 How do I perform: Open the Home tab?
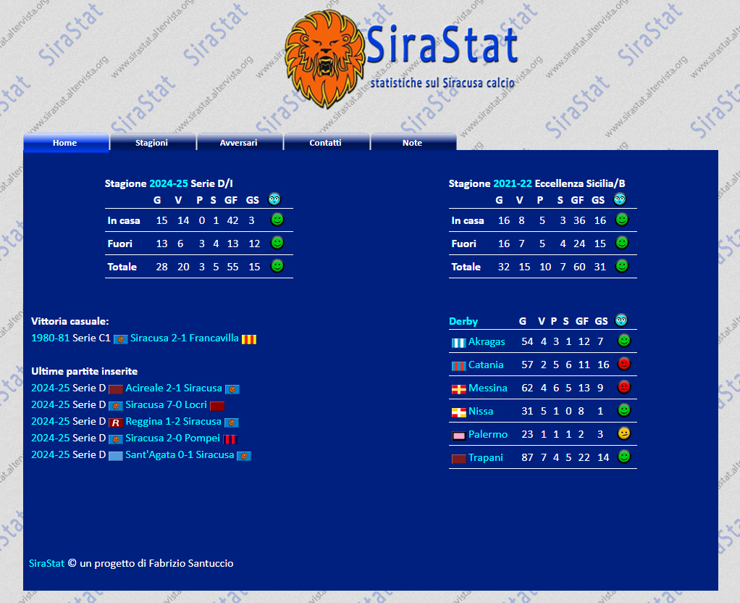coord(66,143)
